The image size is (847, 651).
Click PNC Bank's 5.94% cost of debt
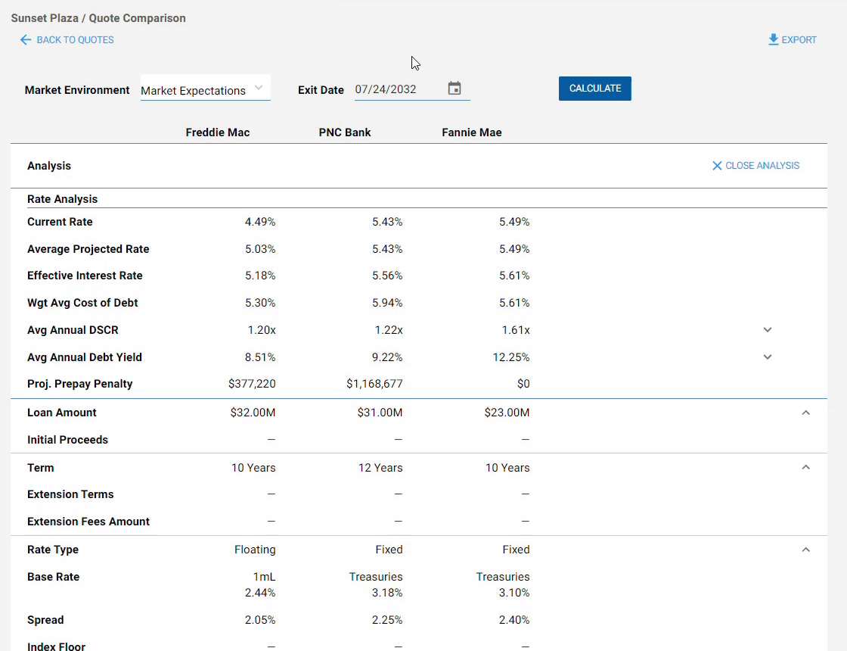(x=387, y=303)
